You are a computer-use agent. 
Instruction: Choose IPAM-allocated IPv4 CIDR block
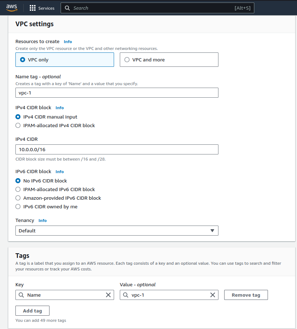(18, 126)
